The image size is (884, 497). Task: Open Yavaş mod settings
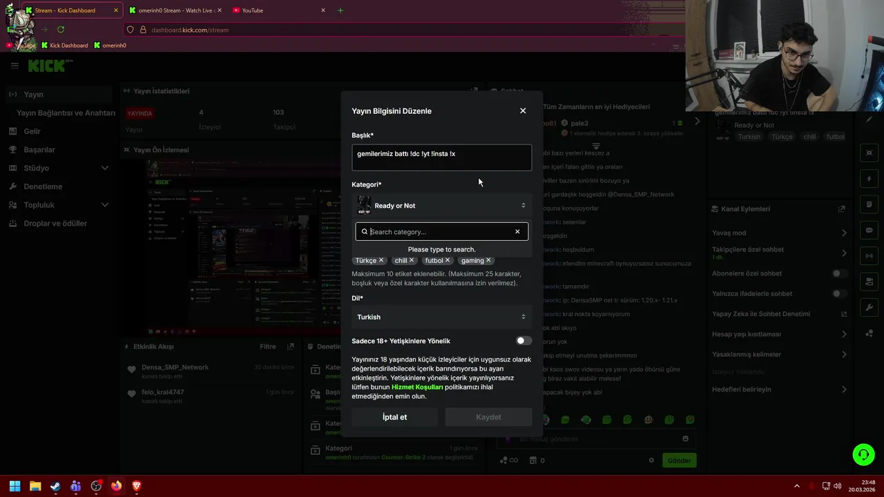tap(779, 233)
